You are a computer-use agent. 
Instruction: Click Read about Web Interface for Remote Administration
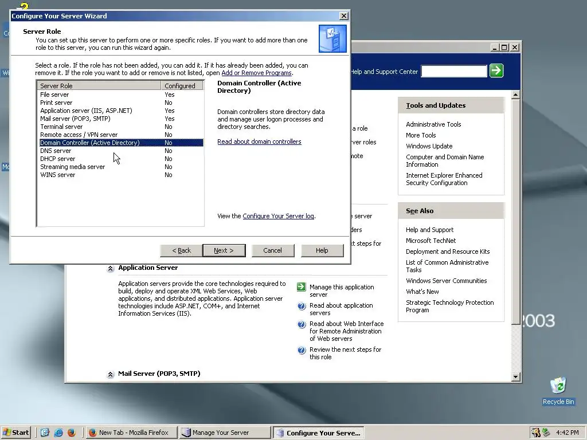[346, 331]
